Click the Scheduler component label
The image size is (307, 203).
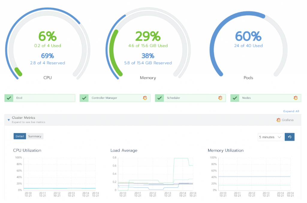[174, 98]
